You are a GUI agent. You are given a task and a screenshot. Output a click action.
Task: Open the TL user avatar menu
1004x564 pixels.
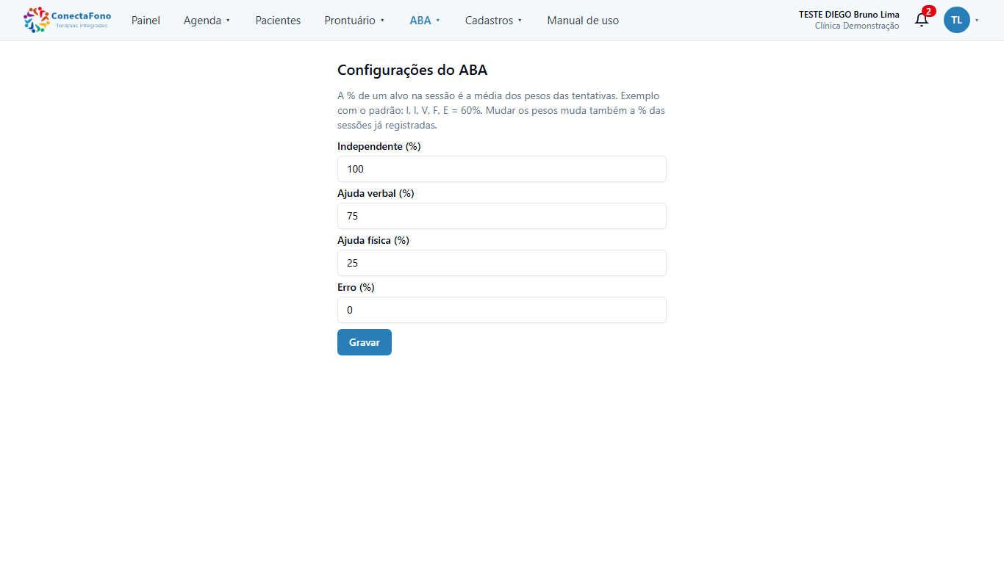click(957, 20)
